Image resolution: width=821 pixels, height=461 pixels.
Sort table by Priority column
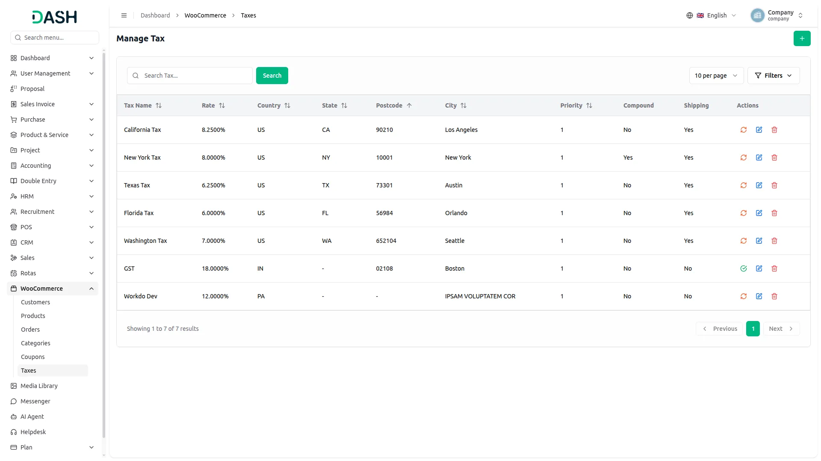[576, 105]
